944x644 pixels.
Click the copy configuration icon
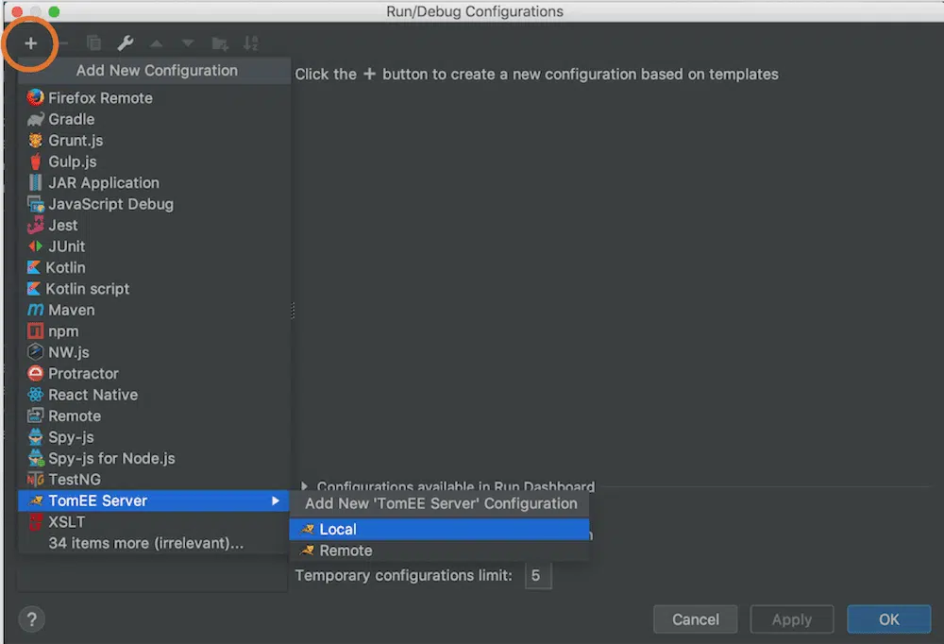coord(93,43)
